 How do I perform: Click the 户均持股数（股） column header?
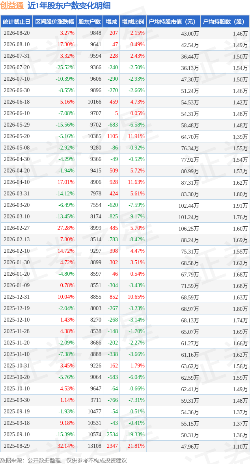(x=225, y=22)
